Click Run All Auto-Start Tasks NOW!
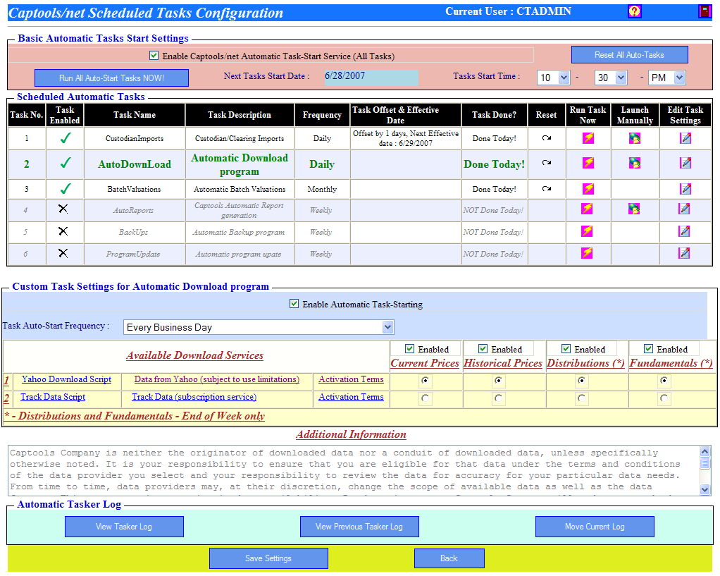This screenshot has width=720, height=576. pos(111,78)
